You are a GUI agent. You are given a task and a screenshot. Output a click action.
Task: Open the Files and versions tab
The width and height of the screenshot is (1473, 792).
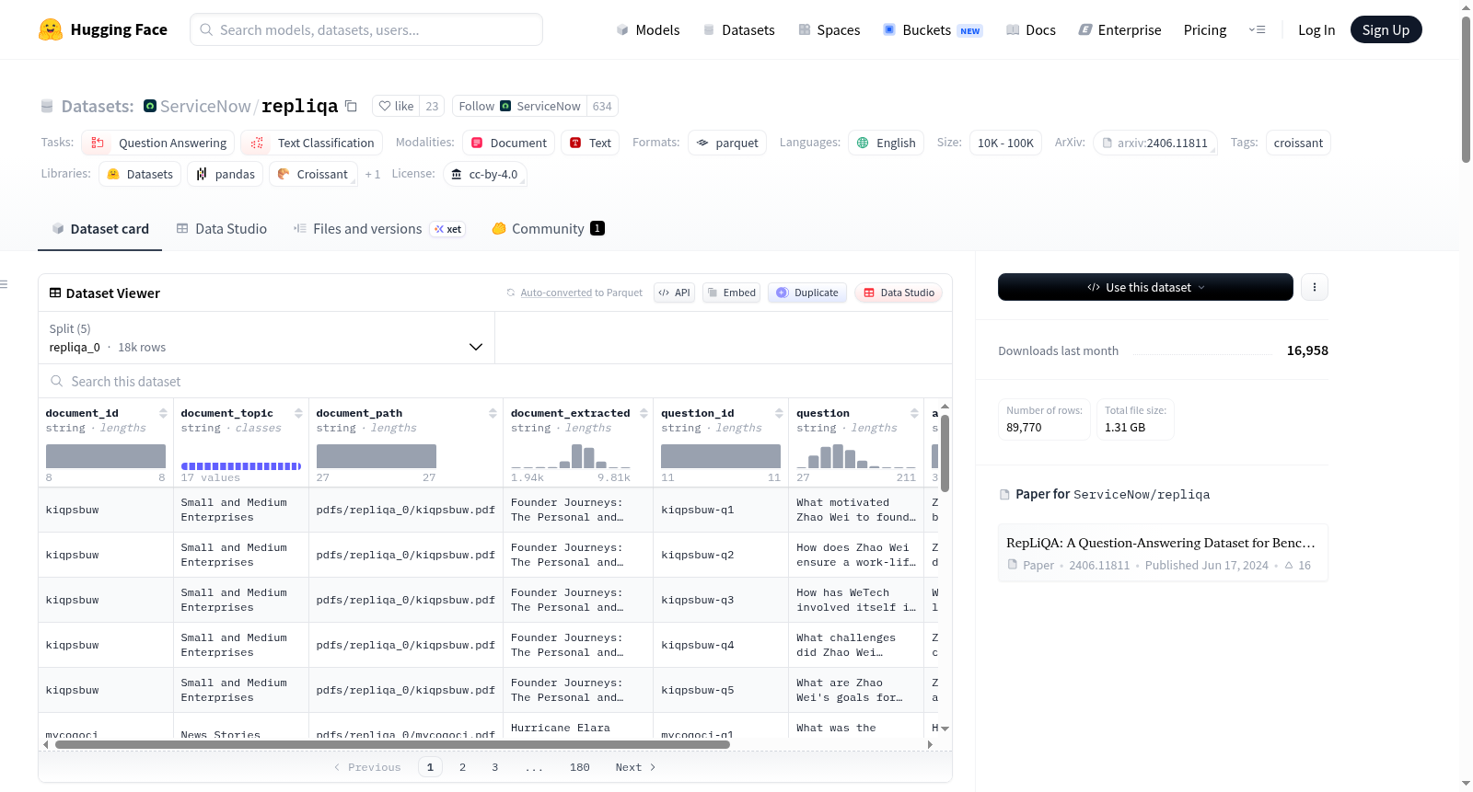pos(379,228)
